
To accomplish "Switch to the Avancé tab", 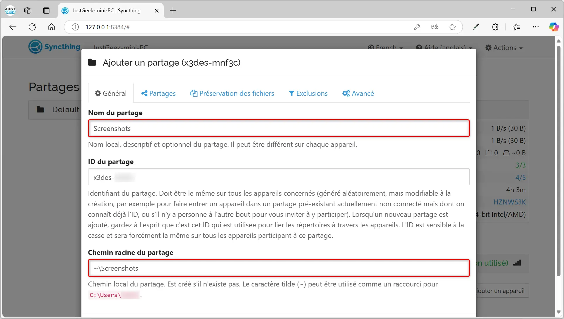I will (358, 93).
